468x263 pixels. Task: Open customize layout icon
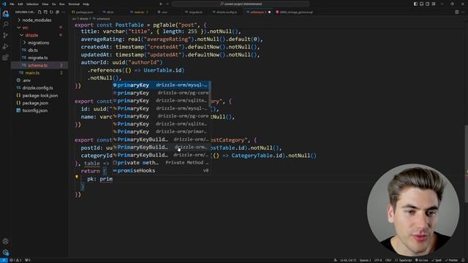[x=434, y=4]
